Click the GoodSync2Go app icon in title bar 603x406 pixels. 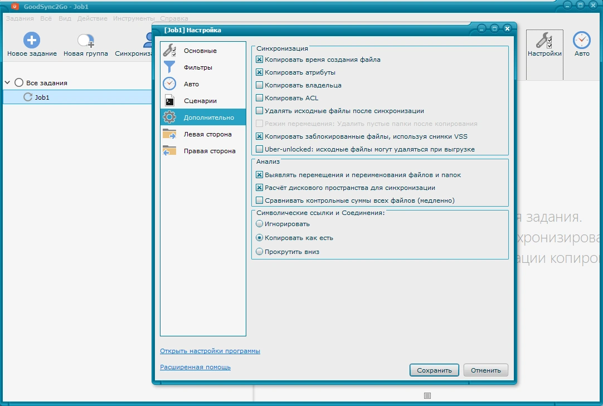tap(14, 6)
